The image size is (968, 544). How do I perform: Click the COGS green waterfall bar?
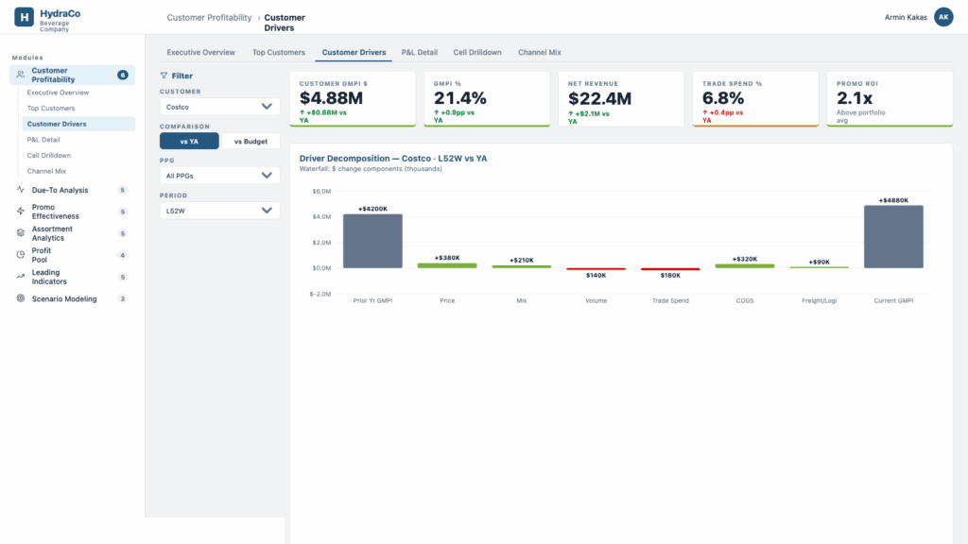(745, 265)
